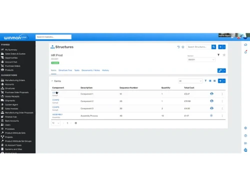Image resolution: width=250 pixels, height=187 pixels.
Task: Open the dropdown next to the edit pencil button
Action: coord(224,70)
